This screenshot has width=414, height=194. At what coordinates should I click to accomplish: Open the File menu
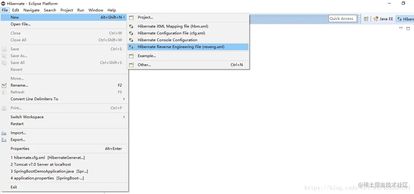(x=5, y=10)
